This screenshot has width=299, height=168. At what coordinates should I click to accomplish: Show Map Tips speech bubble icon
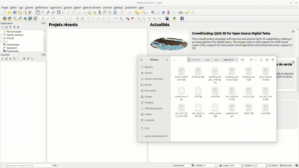pos(188,13)
